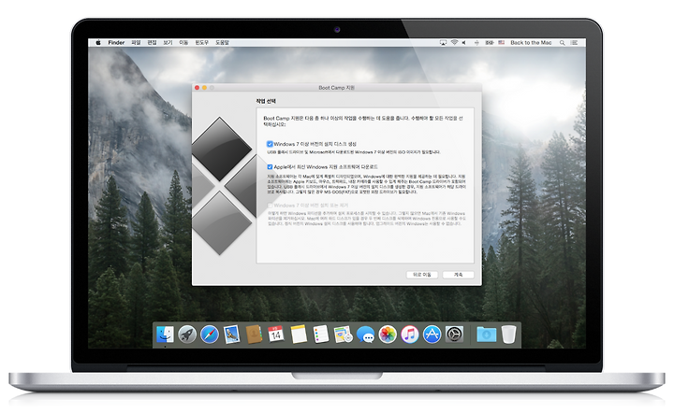This screenshot has height=413, width=674.
Task: Open the 보기 menu
Action: click(168, 42)
